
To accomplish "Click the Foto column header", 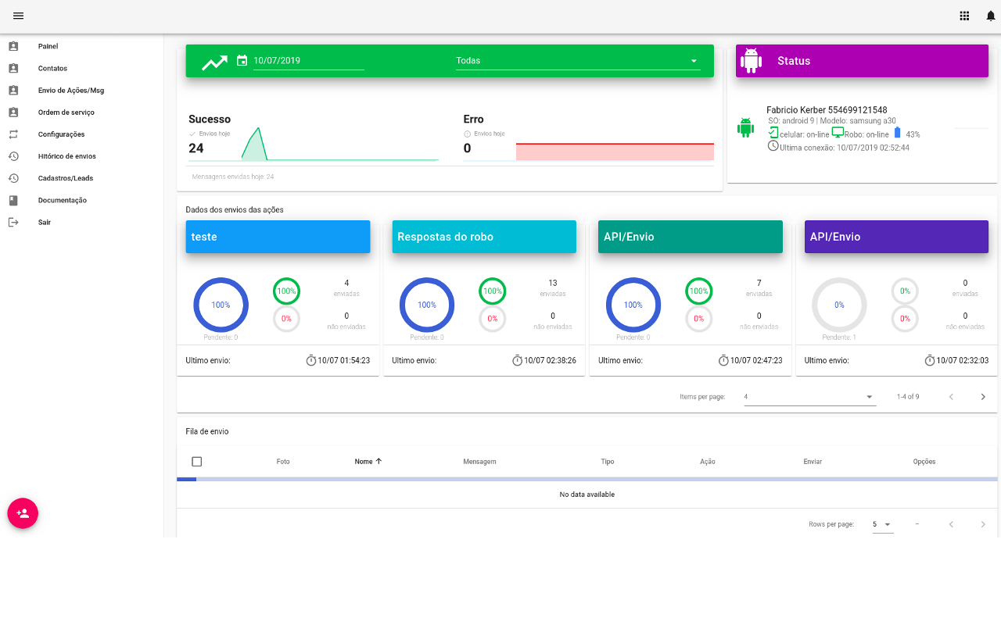I will (x=283, y=462).
